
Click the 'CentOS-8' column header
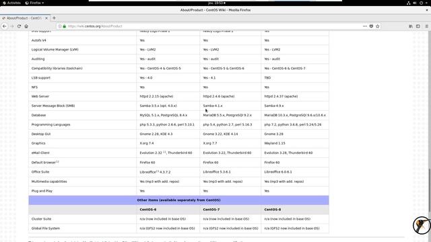(x=273, y=210)
